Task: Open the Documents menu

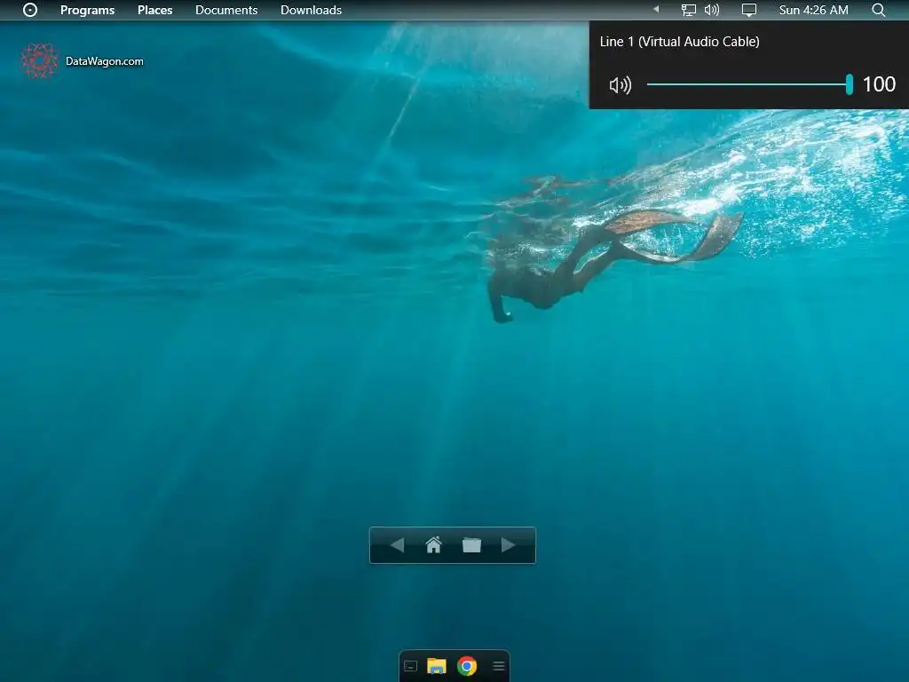Action: (226, 10)
